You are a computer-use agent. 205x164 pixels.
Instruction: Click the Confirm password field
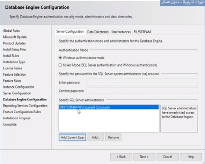pos(142,90)
